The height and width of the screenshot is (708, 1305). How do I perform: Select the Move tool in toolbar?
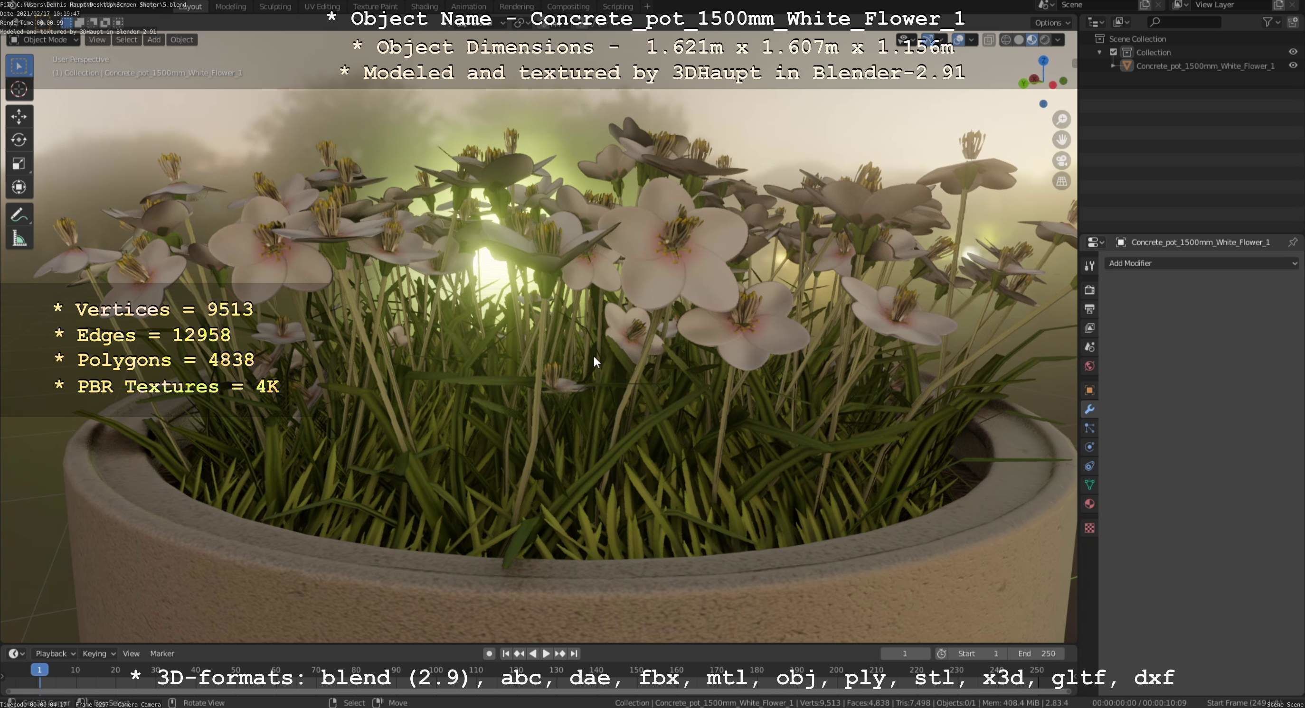click(x=19, y=117)
